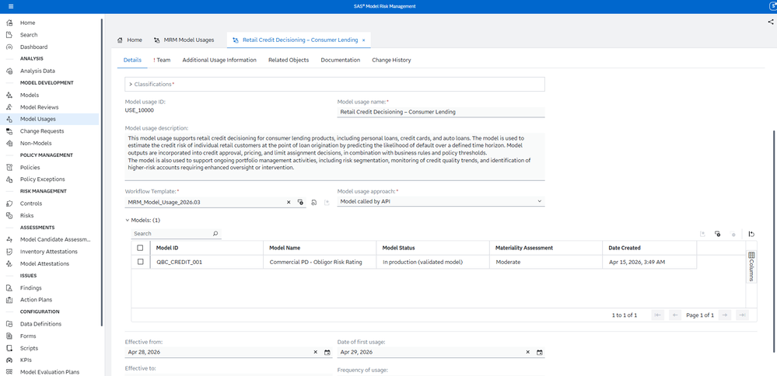The height and width of the screenshot is (376, 777).
Task: Open the Model usage approach dropdown
Action: 440,201
